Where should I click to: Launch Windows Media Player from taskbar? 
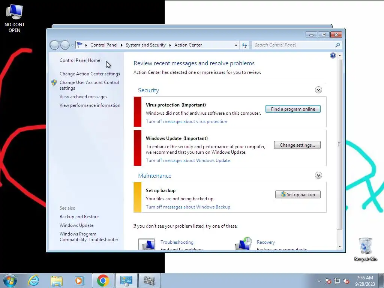[79, 280]
